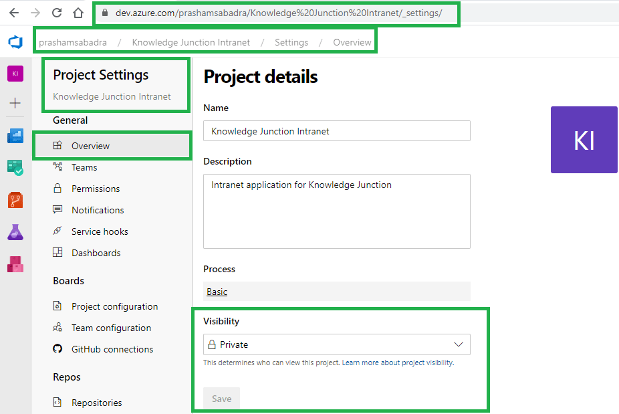Reload the page with refresh icon

point(57,13)
